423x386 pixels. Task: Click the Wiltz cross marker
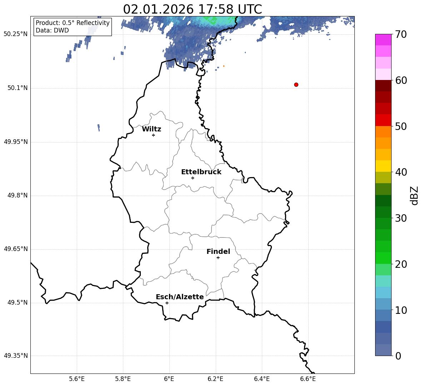click(x=153, y=135)
